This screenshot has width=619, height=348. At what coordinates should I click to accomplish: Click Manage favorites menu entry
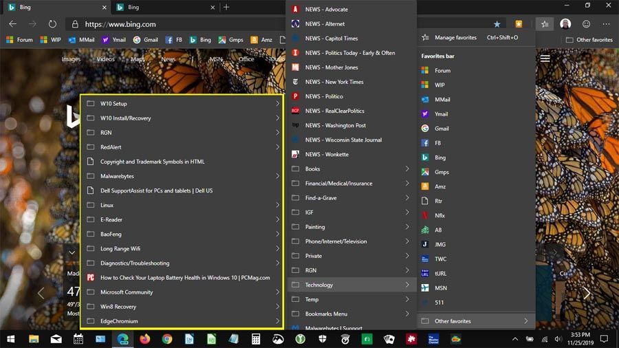tap(476, 38)
